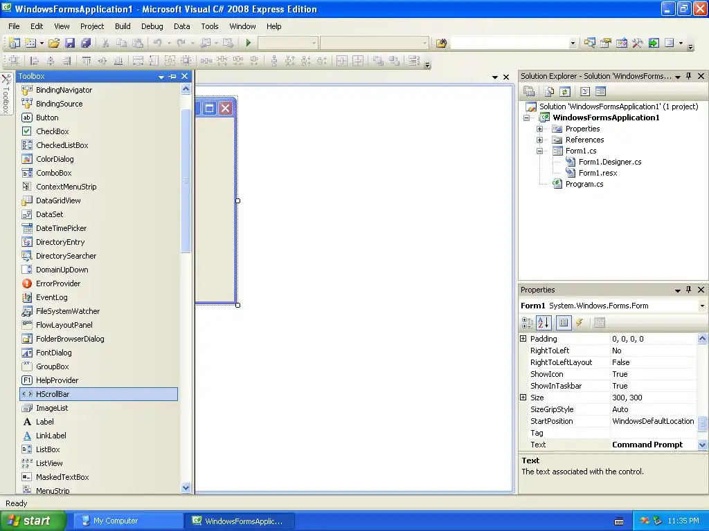Open the File menu
The height and width of the screenshot is (531, 709).
click(x=14, y=26)
